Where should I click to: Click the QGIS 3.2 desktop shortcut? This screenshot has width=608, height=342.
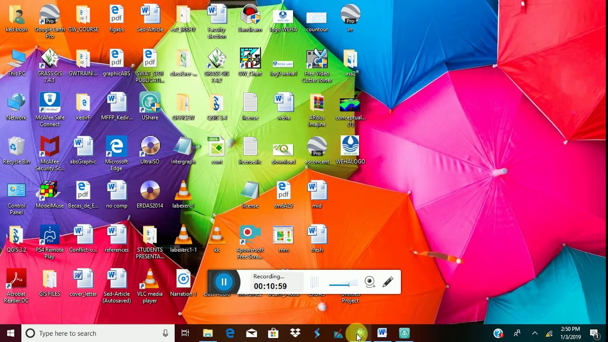(x=17, y=239)
